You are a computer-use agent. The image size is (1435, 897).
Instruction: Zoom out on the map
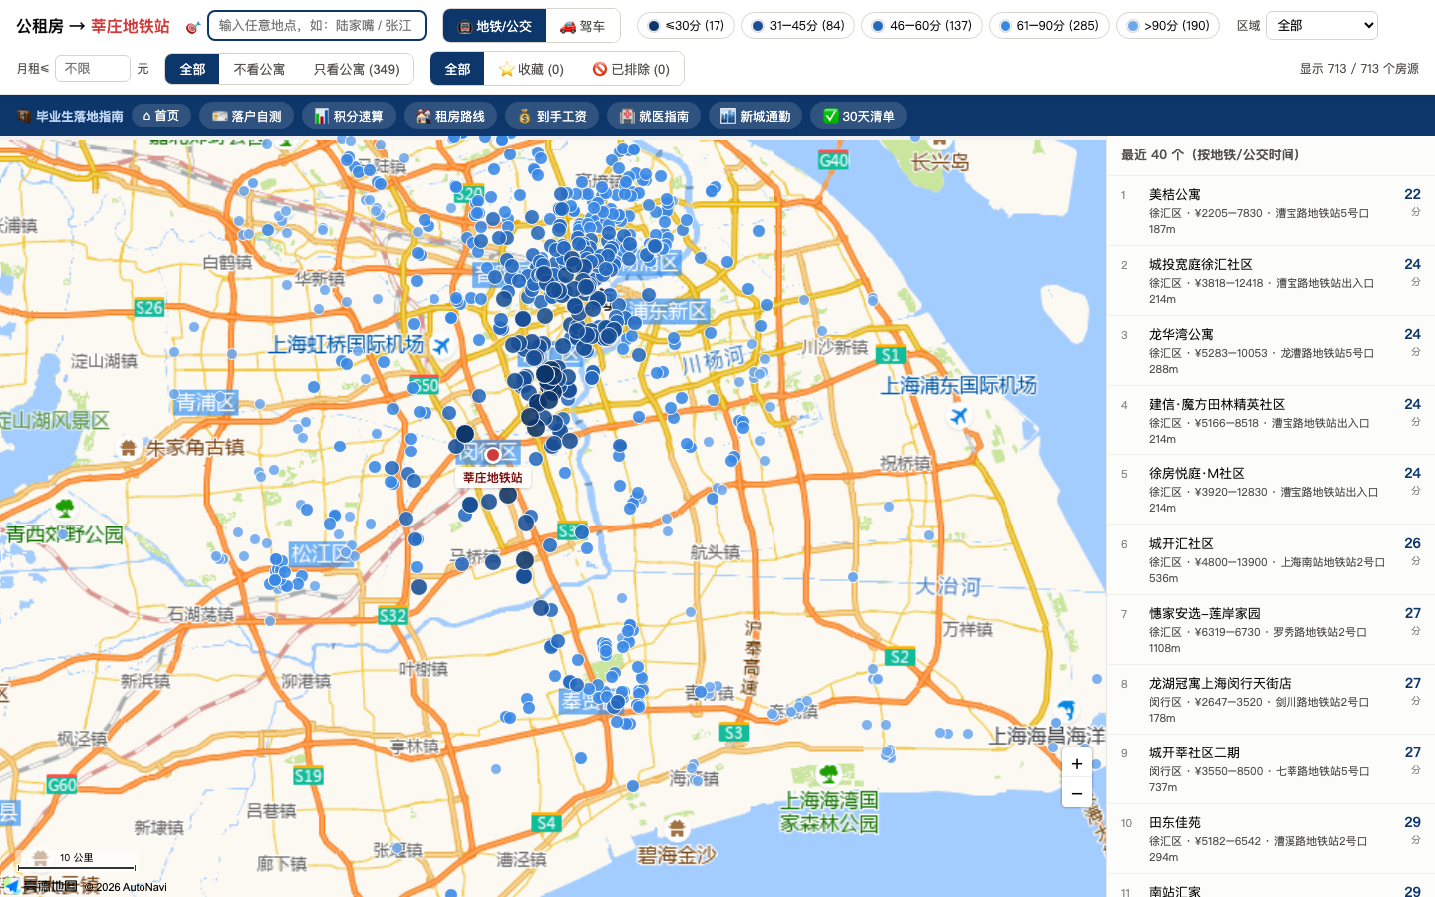(1077, 793)
